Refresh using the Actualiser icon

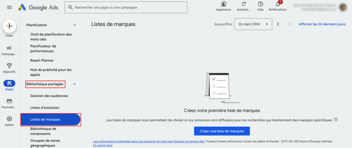pos(244,4)
